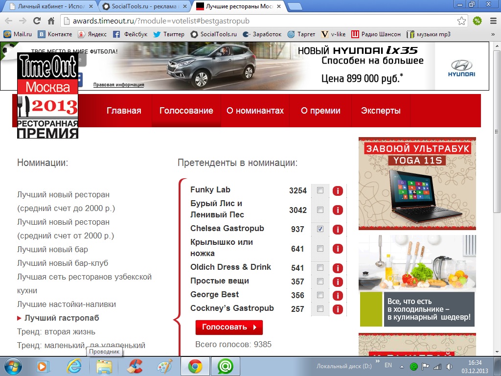
Task: Open the Windows Start menu
Action: 12,366
